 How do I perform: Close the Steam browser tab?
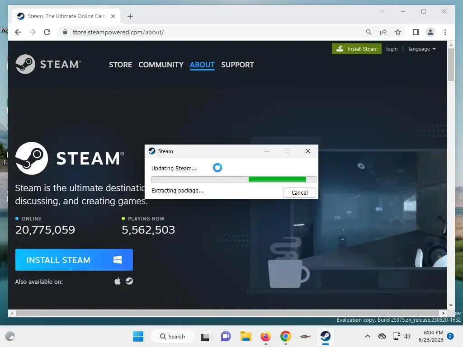[x=113, y=16]
